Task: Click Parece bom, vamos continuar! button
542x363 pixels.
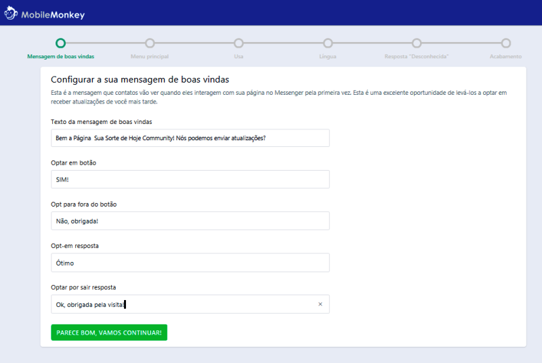Action: coord(109,333)
